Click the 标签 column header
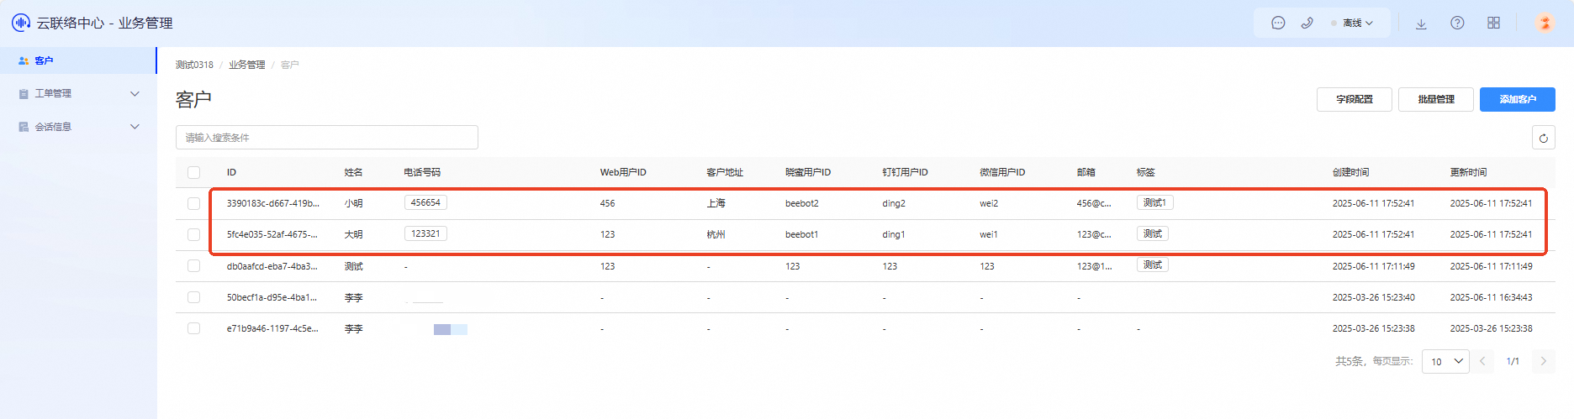Screen dimensions: 1574x419 click(x=1145, y=172)
